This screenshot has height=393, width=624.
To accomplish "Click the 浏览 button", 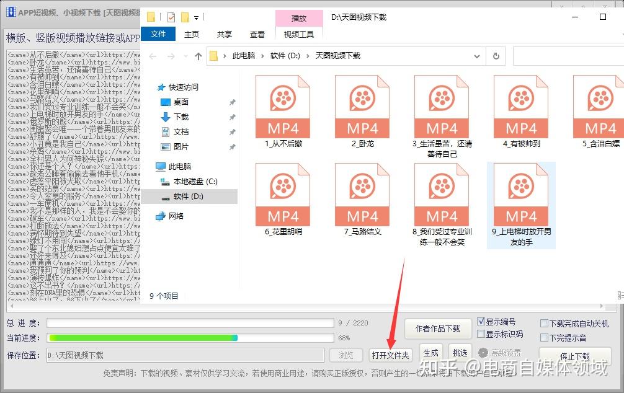I will (346, 355).
